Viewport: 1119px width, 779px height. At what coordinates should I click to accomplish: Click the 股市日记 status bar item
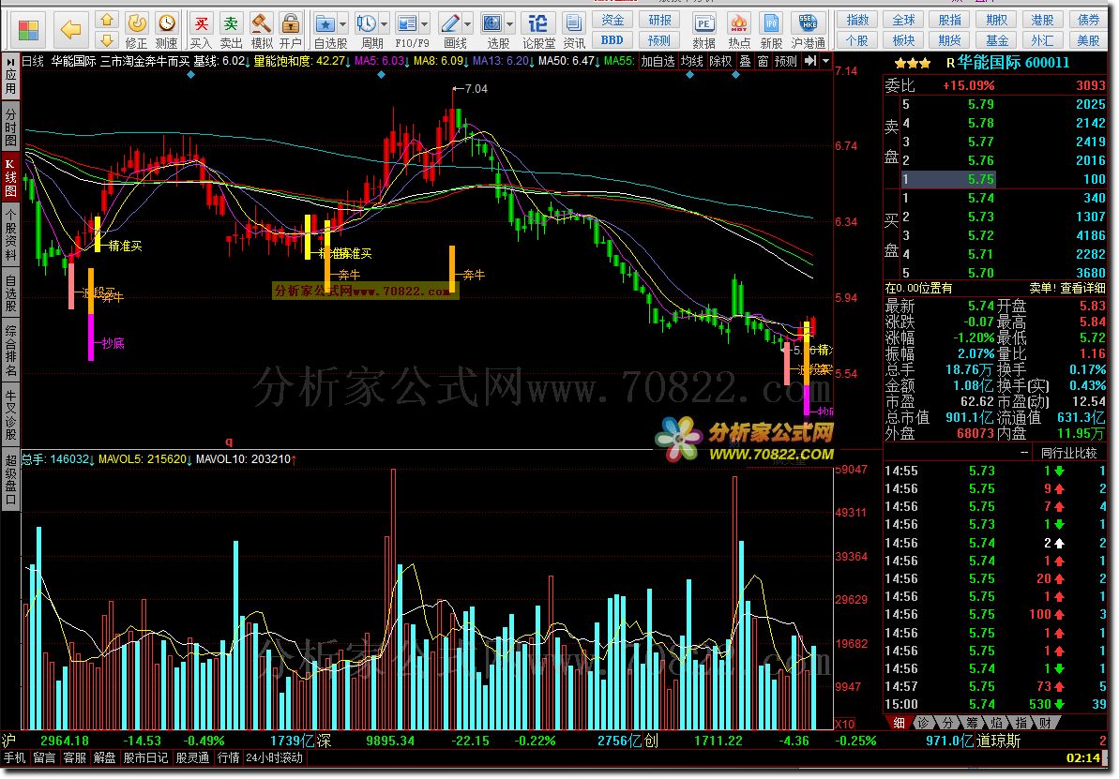pos(145,757)
